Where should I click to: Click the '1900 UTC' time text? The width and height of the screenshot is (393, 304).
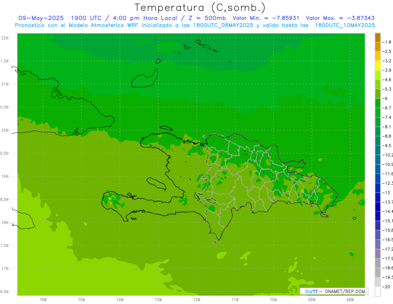[x=86, y=18]
